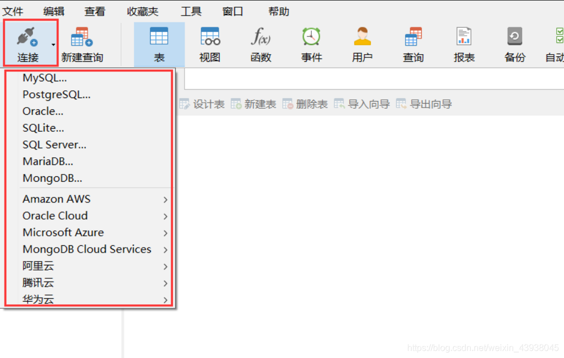564x358 pixels.
Task: Expand the 华为云 submenu
Action: pos(89,299)
